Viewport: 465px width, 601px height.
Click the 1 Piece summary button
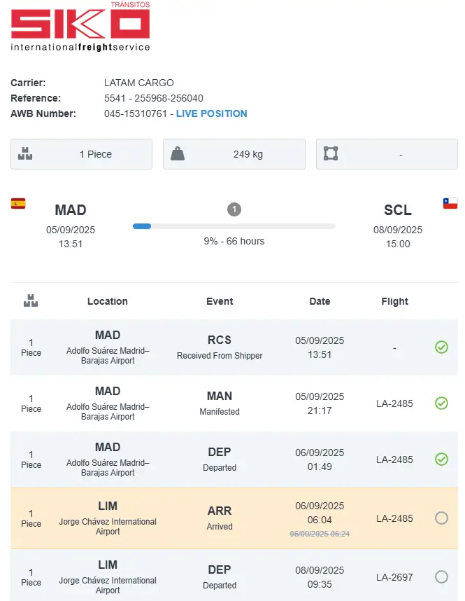(x=81, y=154)
